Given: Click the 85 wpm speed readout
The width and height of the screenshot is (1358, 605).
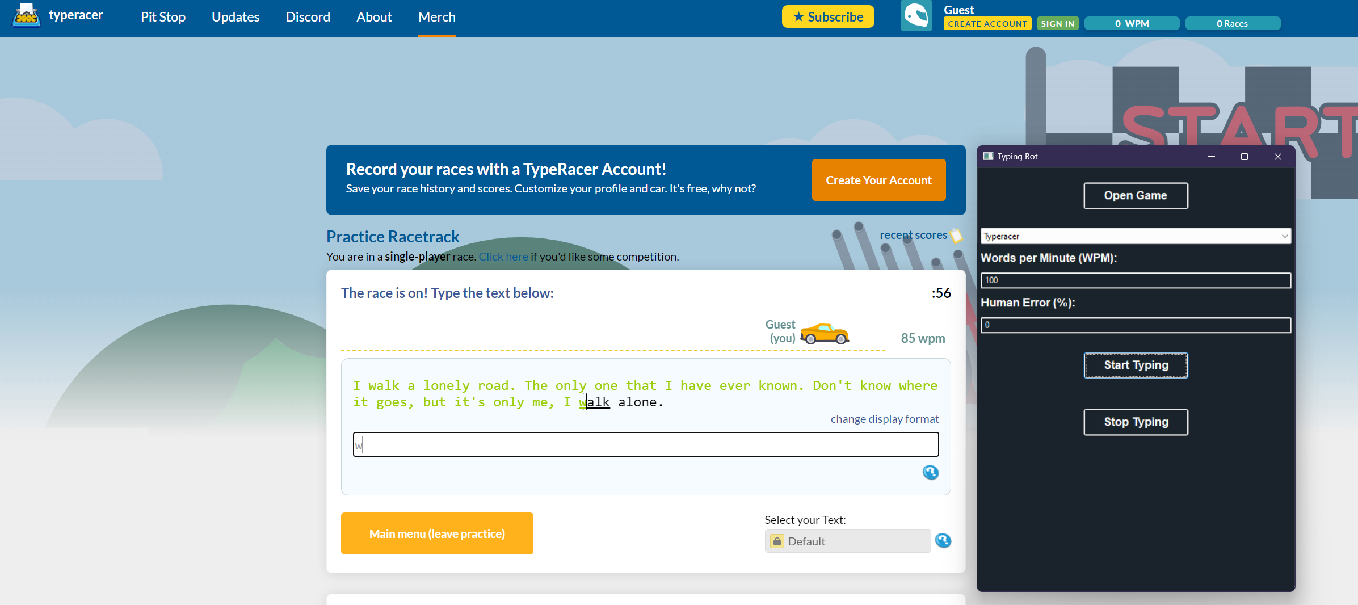Looking at the screenshot, I should [x=923, y=338].
